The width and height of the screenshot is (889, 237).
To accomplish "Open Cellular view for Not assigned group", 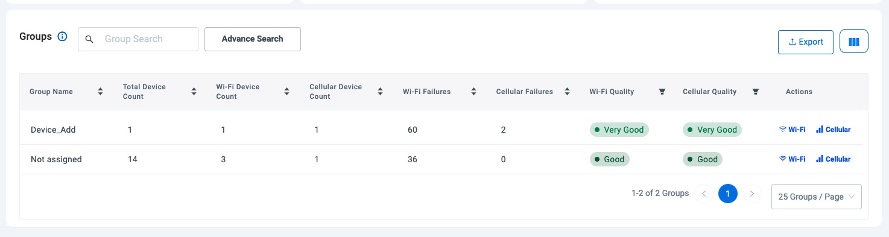I will (x=834, y=159).
